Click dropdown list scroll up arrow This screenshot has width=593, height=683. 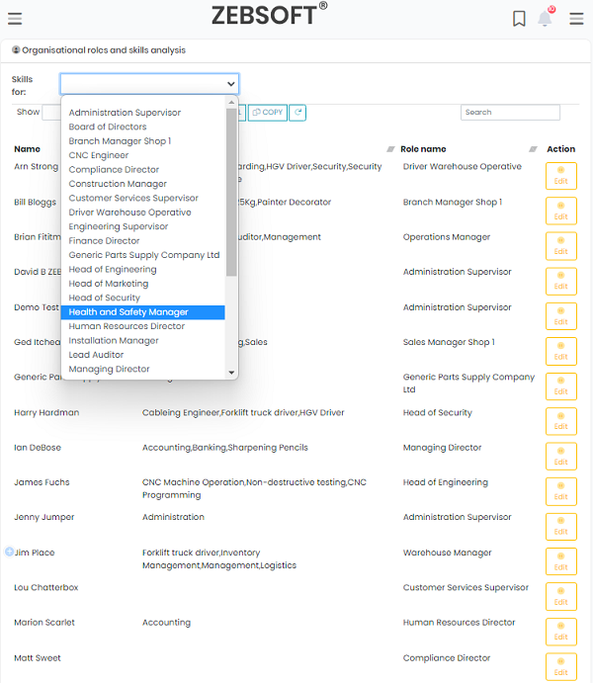coord(231,103)
